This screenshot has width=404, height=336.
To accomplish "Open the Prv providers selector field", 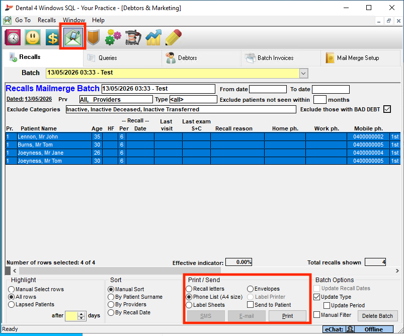I will (x=116, y=99).
